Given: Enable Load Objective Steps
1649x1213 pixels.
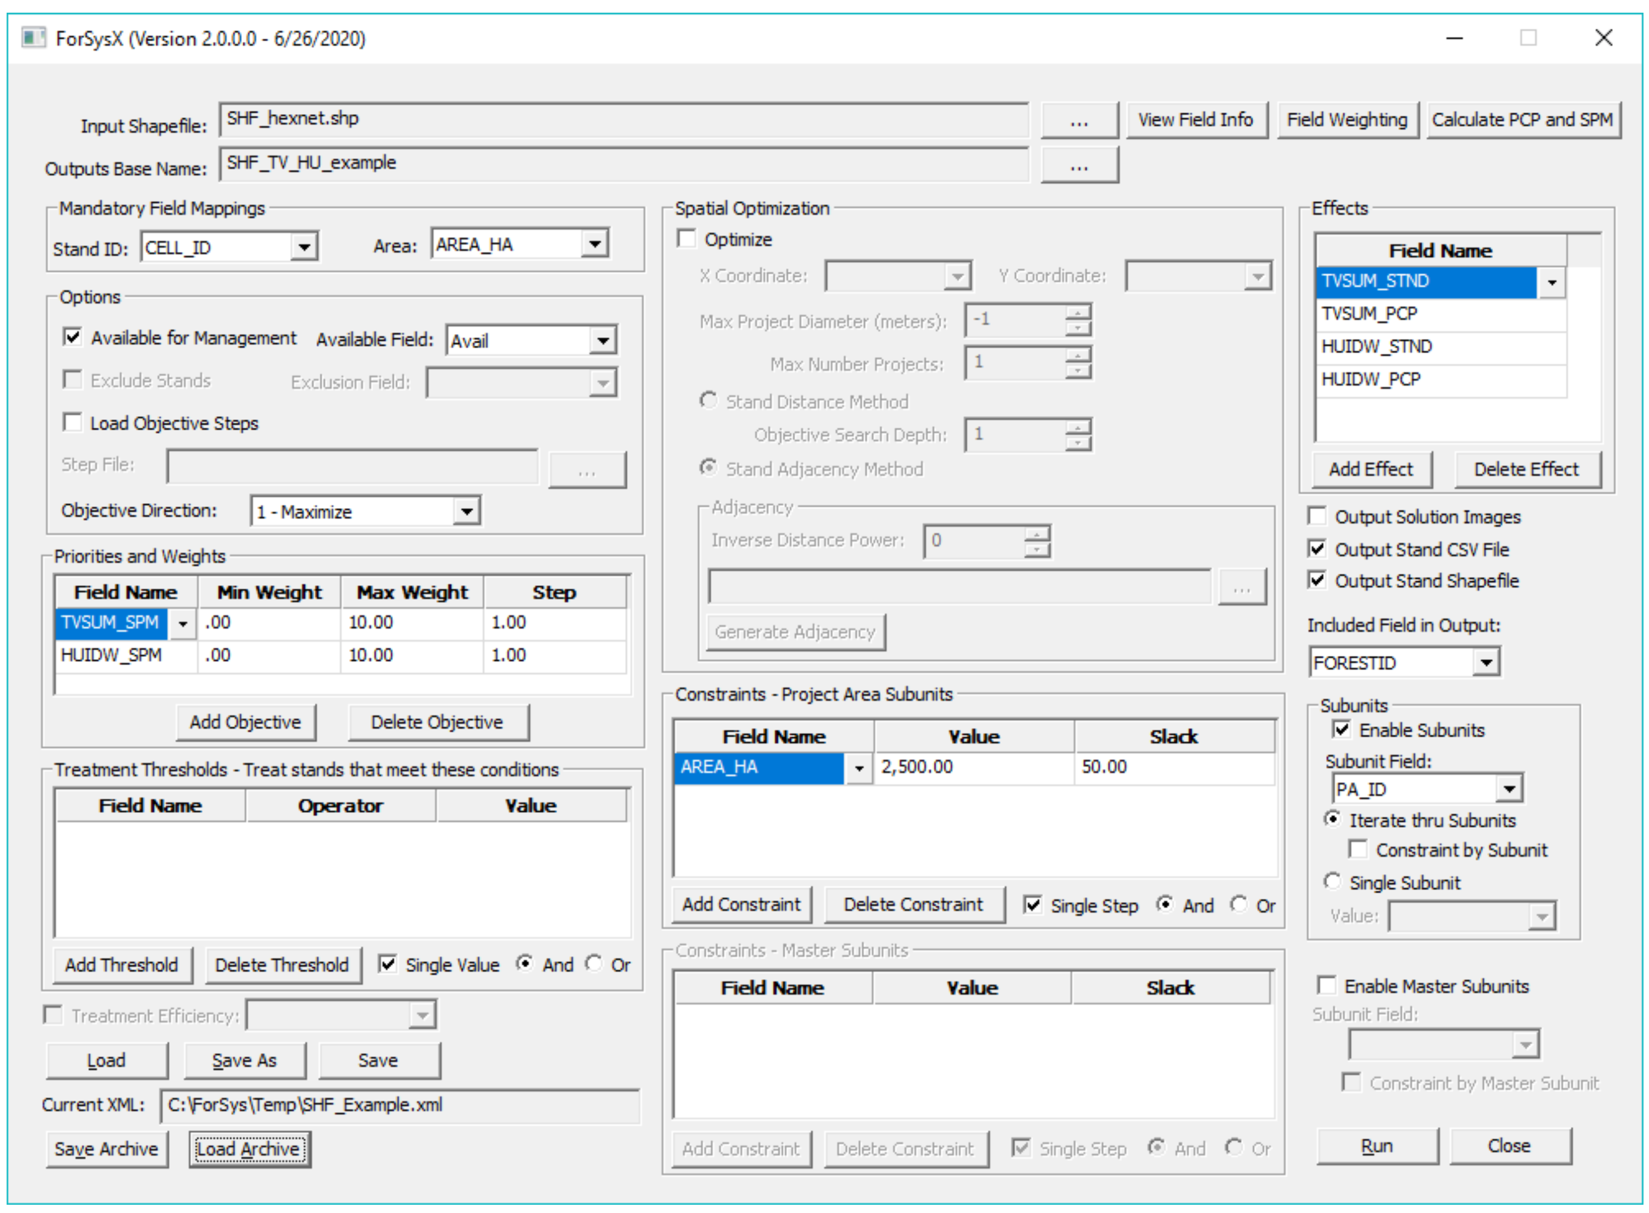Looking at the screenshot, I should coord(72,422).
